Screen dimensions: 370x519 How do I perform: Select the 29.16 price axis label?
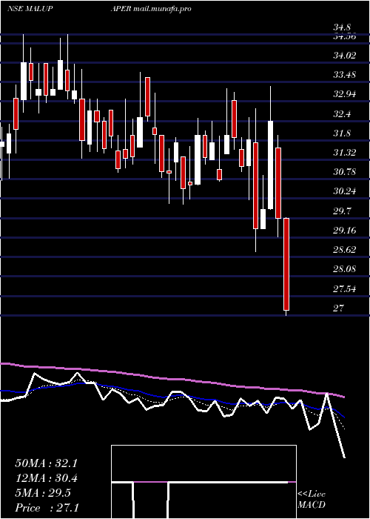click(x=345, y=231)
